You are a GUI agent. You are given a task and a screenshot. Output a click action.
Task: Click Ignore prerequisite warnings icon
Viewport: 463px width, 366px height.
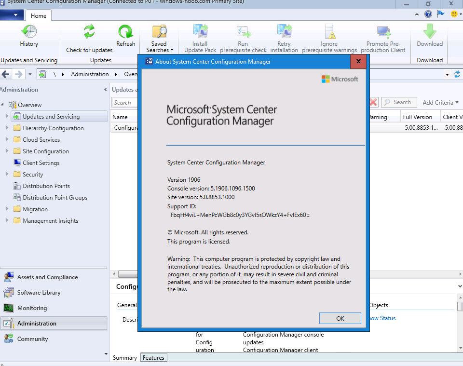click(329, 31)
